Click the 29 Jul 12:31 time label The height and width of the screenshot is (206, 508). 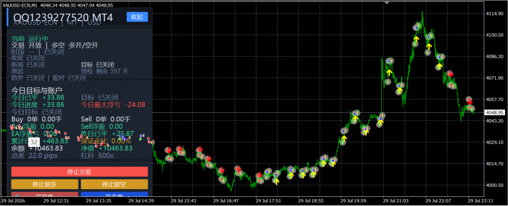56,201
